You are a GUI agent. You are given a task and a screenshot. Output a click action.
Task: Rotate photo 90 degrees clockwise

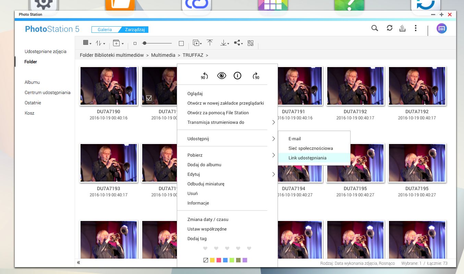coord(256,76)
